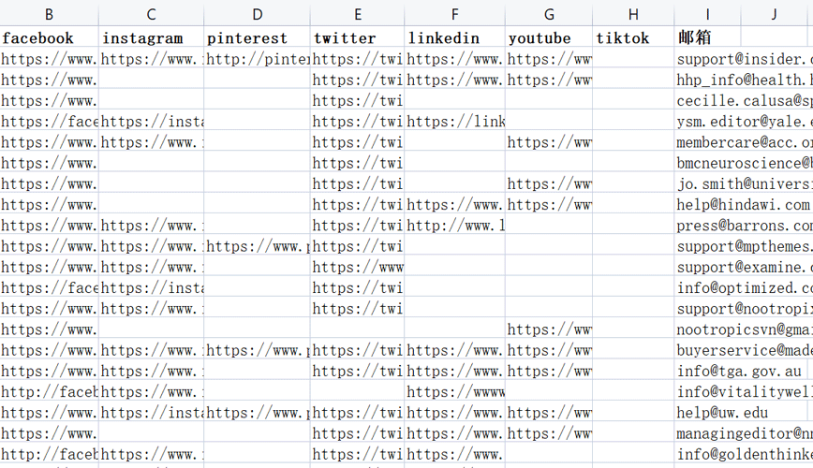
Task: Click the 'facebook' header cell
Action: [x=49, y=38]
